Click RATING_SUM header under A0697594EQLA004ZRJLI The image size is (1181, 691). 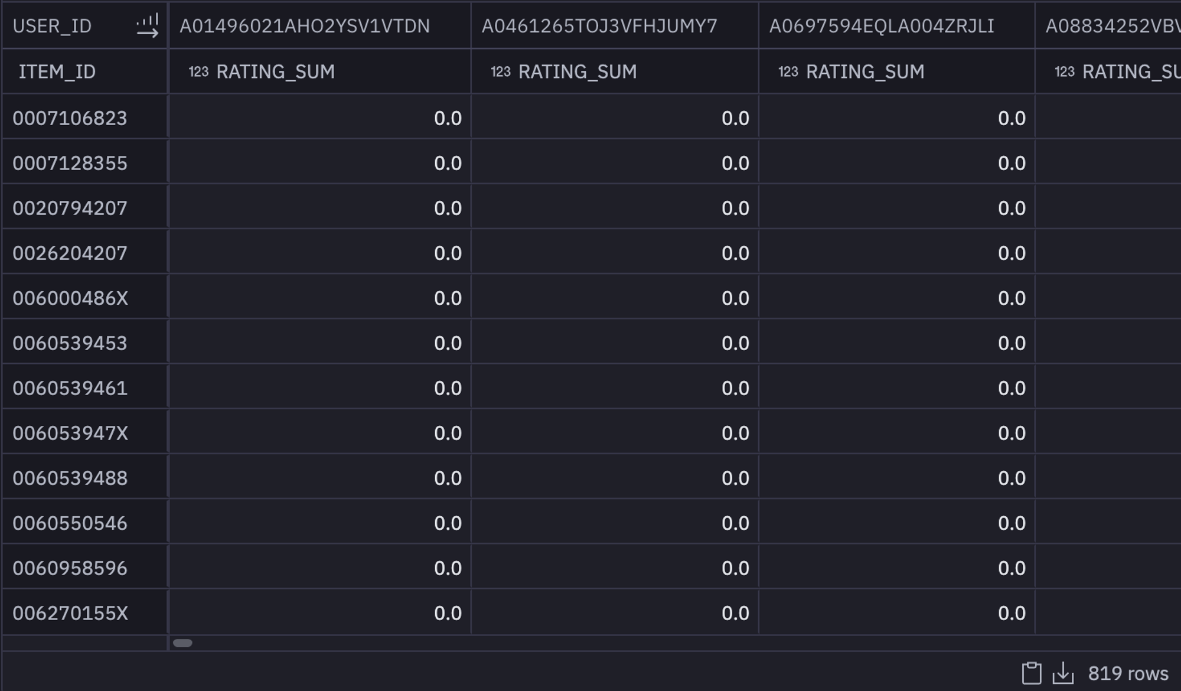tap(865, 71)
